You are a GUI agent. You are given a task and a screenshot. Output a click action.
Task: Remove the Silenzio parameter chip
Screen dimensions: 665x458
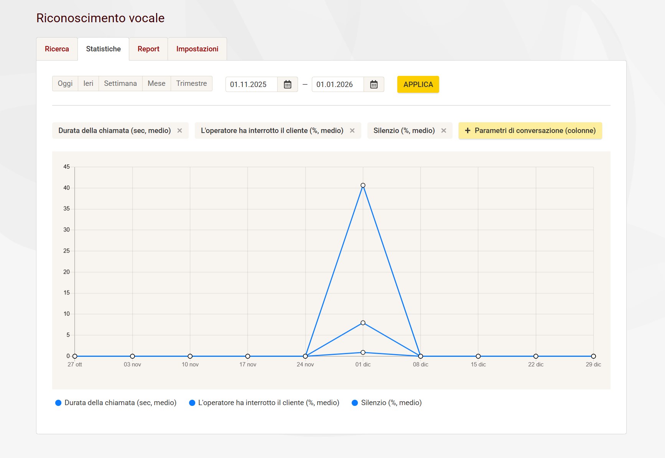pos(444,131)
